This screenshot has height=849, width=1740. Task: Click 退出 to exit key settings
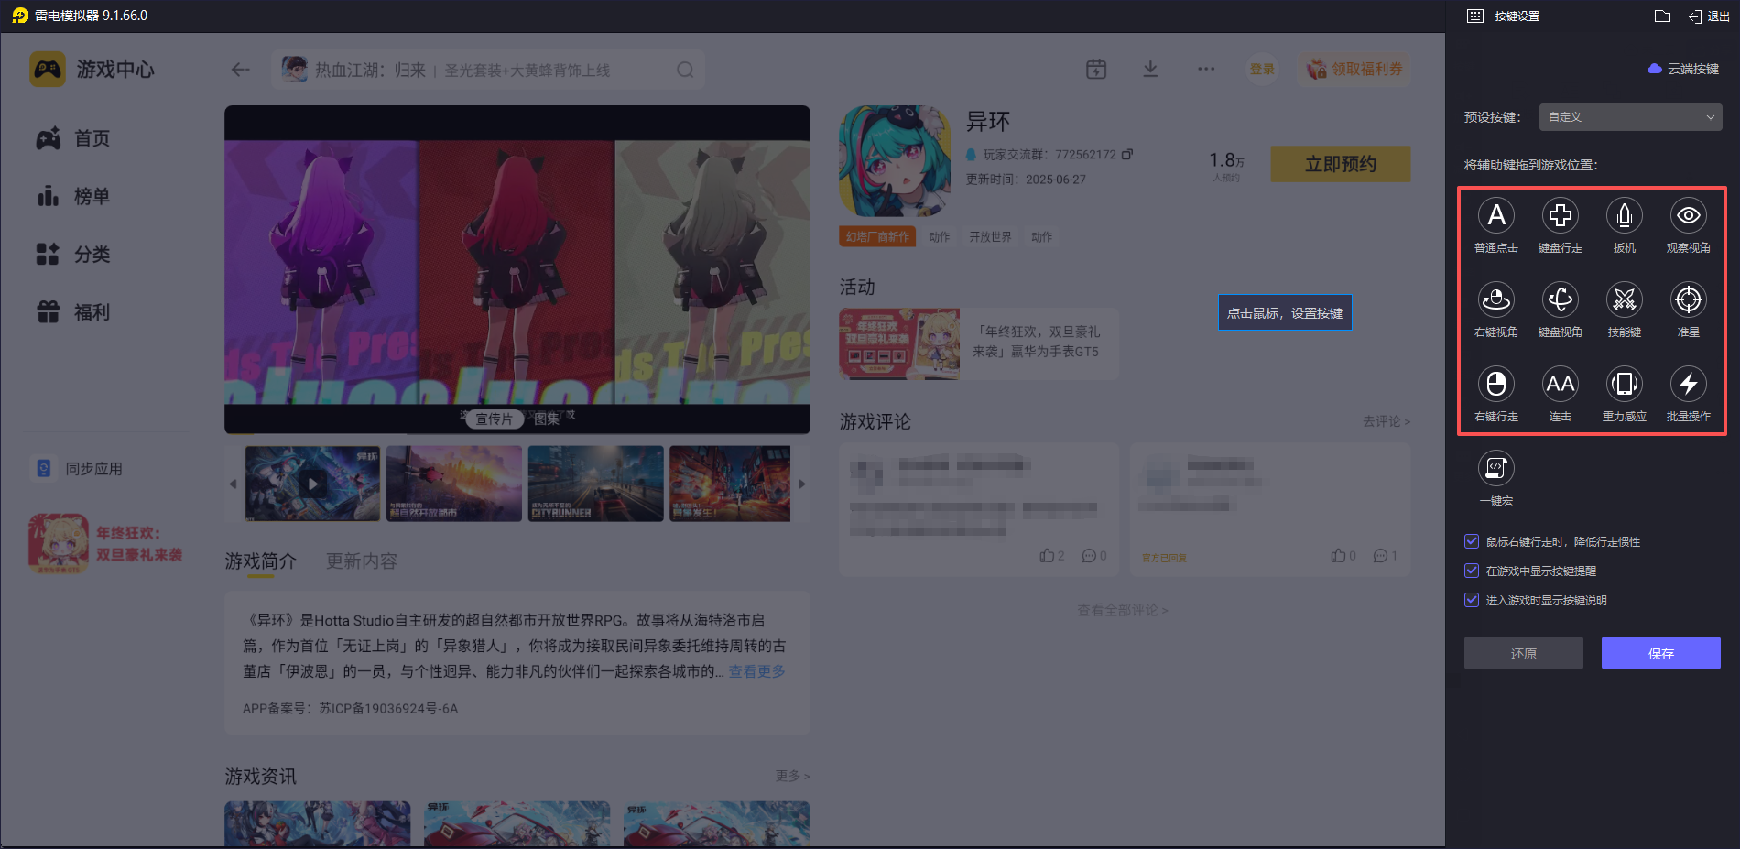tap(1709, 16)
